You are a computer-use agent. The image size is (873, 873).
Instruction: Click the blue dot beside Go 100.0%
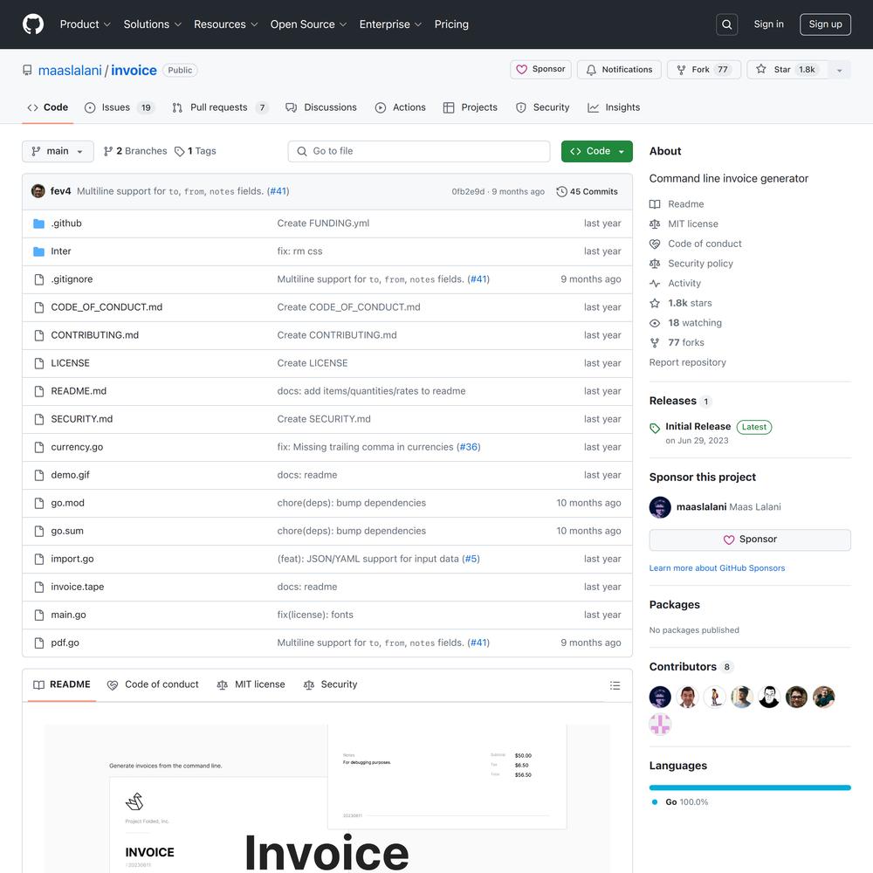[655, 802]
